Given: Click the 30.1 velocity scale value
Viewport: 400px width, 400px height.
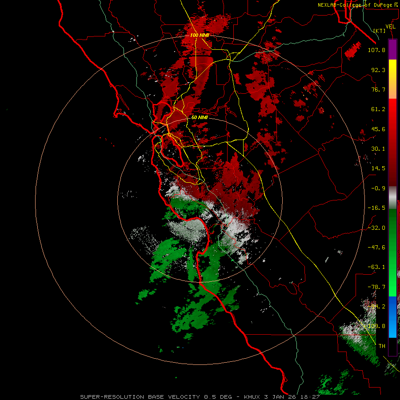Looking at the screenshot, I should click(378, 148).
